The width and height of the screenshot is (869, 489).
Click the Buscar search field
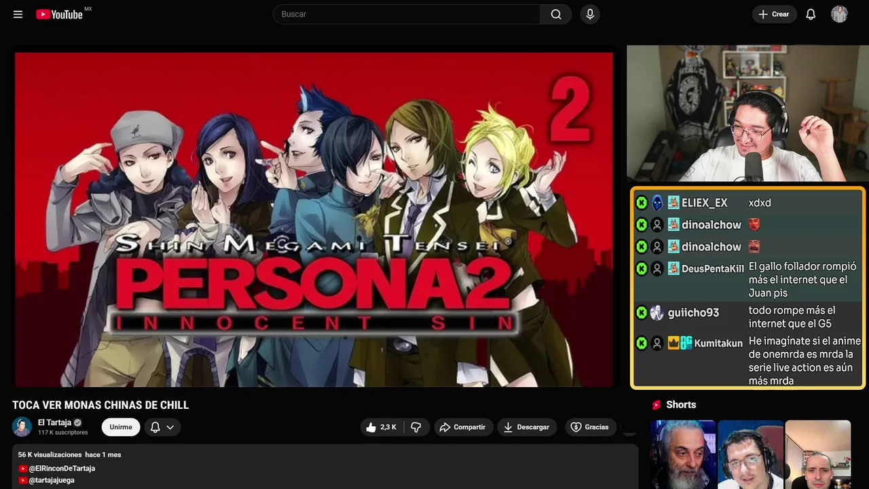(x=407, y=14)
